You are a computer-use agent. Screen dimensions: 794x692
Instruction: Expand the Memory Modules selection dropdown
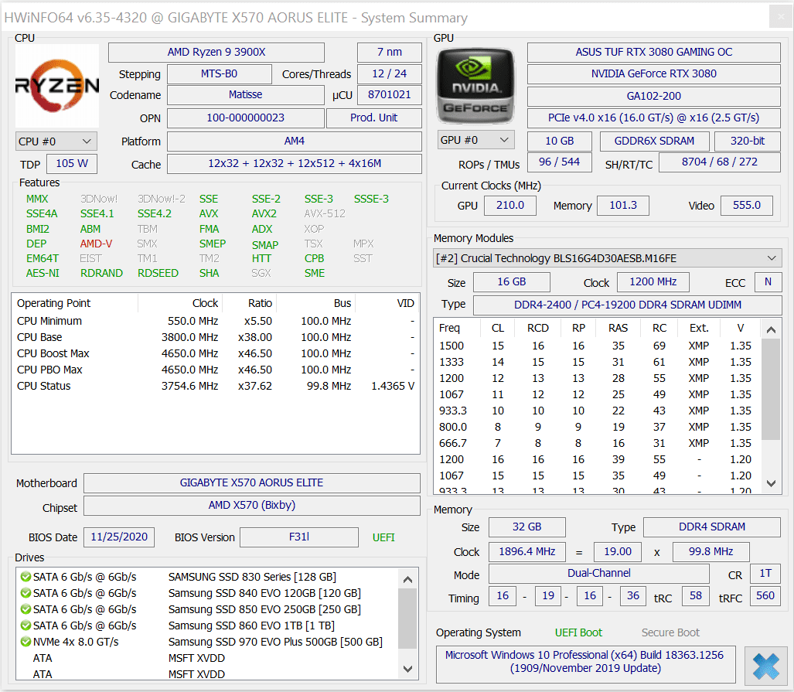click(x=607, y=258)
